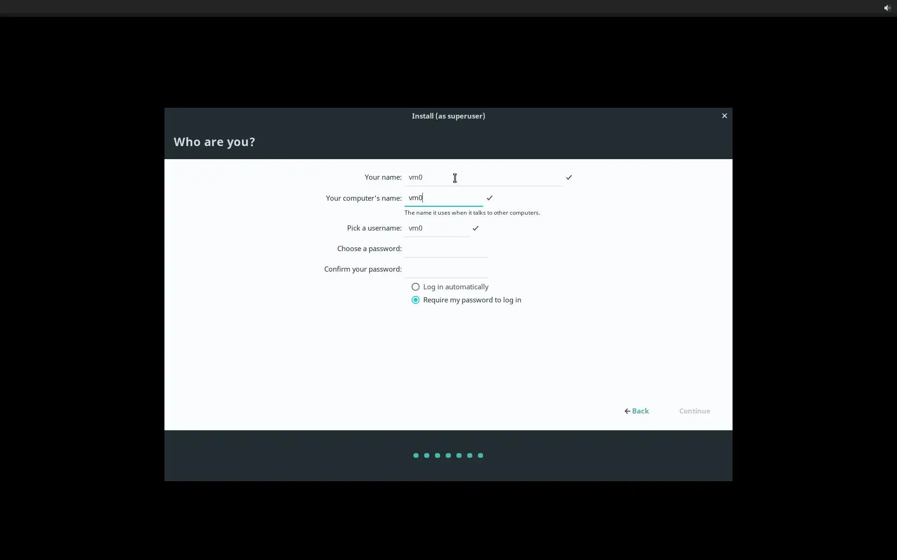
Task: Click the Log in automatically label text
Action: pyautogui.click(x=456, y=287)
